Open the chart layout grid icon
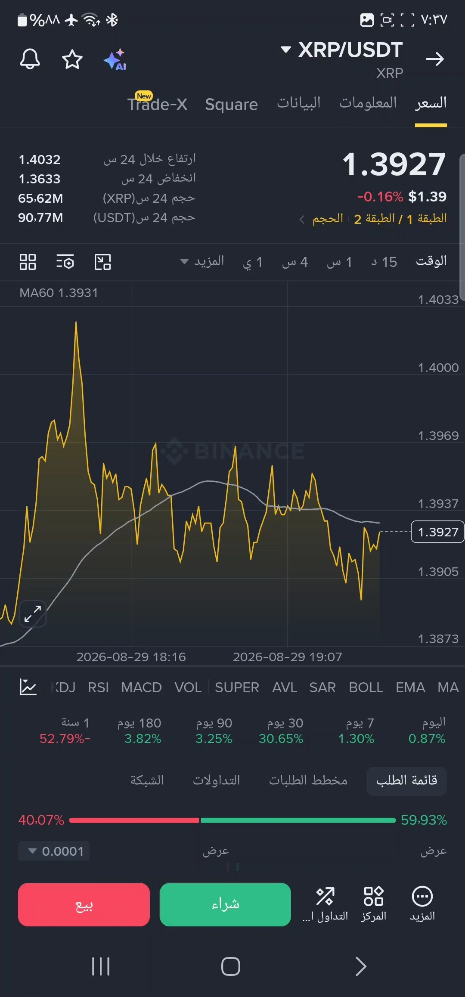This screenshot has height=997, width=465. 28,262
